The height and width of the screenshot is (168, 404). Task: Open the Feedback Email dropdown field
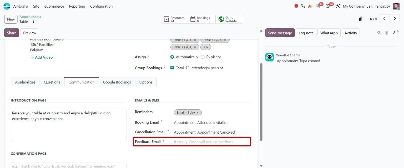click(x=212, y=142)
